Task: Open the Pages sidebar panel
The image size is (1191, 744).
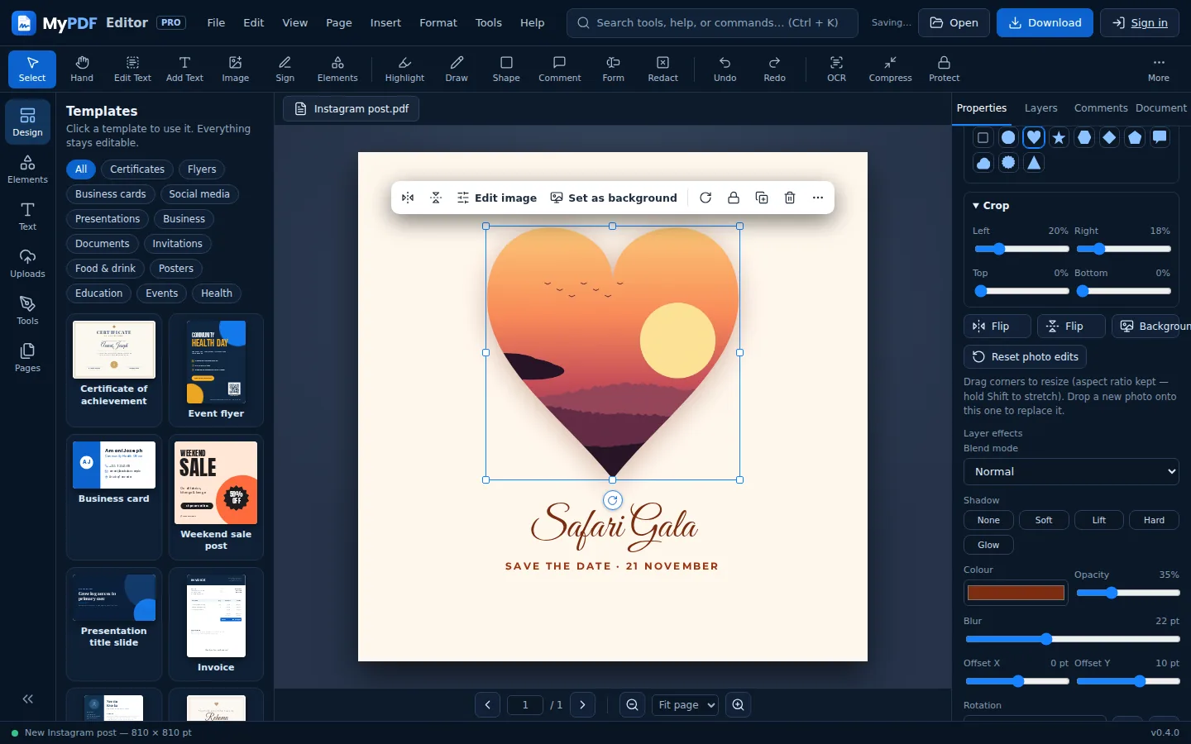Action: [x=27, y=357]
